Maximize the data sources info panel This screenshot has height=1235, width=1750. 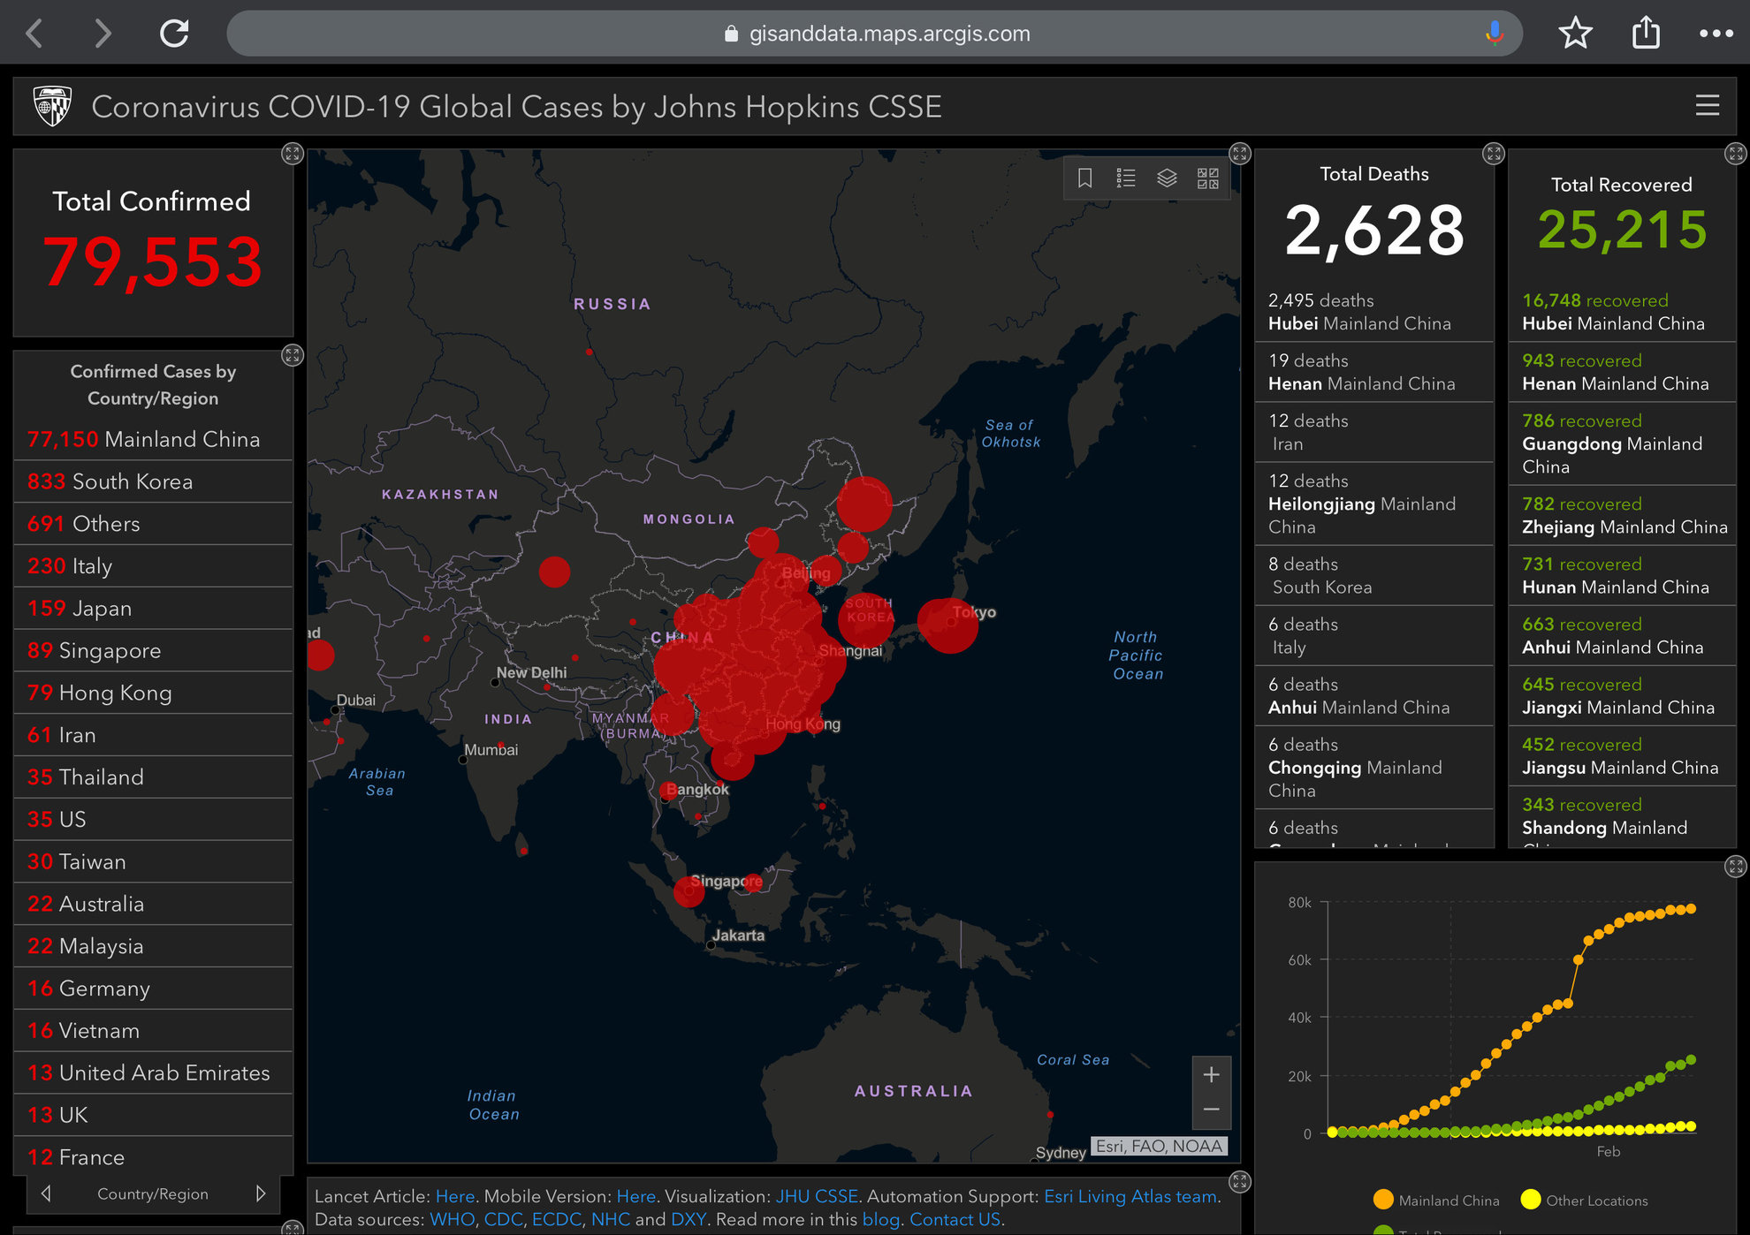(x=1240, y=1182)
